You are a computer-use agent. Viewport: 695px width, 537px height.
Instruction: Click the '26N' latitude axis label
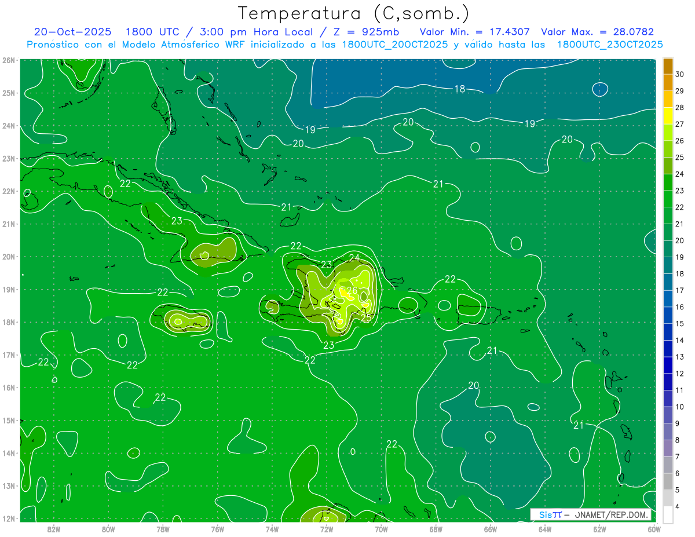[9, 60]
